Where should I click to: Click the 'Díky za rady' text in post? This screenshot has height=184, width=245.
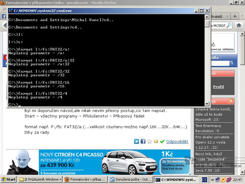(x=37, y=132)
